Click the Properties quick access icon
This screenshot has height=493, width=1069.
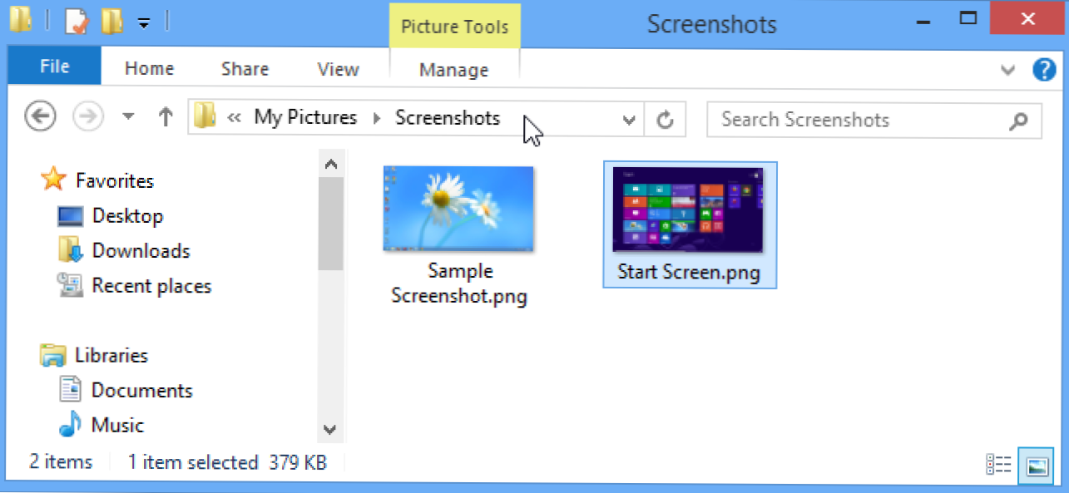pyautogui.click(x=76, y=22)
